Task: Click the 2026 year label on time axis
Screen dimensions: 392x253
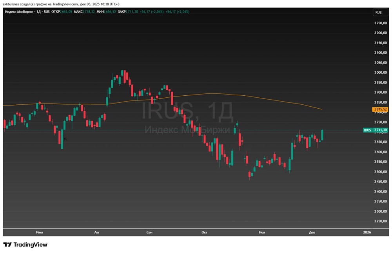Action: (367, 232)
